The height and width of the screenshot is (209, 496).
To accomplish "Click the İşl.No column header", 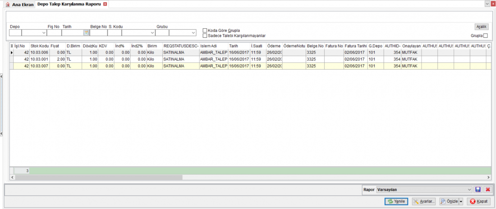I will (x=22, y=46).
